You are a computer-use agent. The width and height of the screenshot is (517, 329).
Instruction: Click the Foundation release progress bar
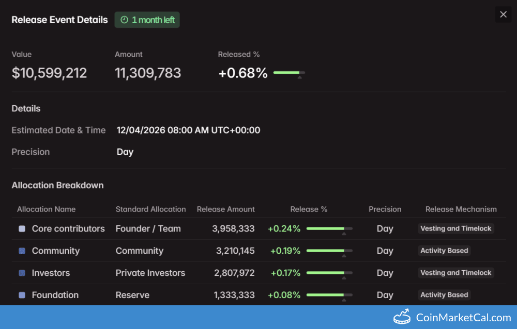(x=329, y=295)
